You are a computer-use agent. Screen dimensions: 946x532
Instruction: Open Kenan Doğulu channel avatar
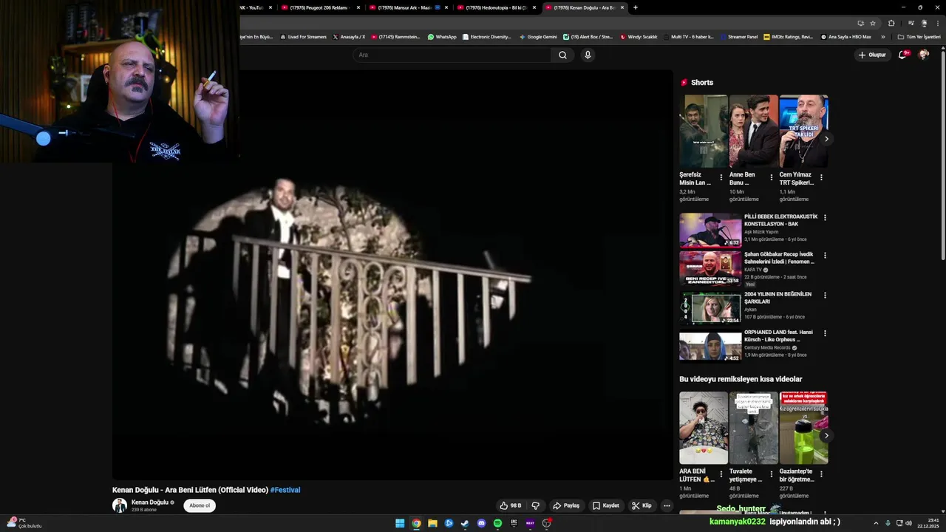[x=119, y=505]
